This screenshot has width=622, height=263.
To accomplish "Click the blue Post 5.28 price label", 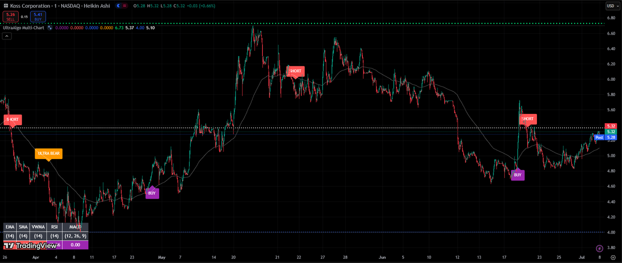I will pos(605,138).
